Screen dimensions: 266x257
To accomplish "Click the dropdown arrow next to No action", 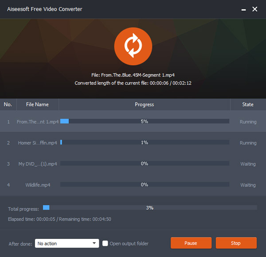I will 95,243.
